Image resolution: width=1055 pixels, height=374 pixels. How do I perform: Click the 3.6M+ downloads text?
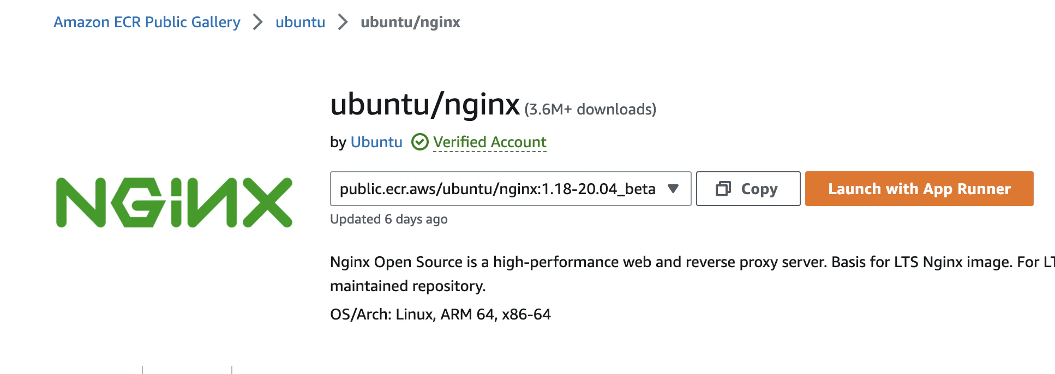[x=590, y=110]
